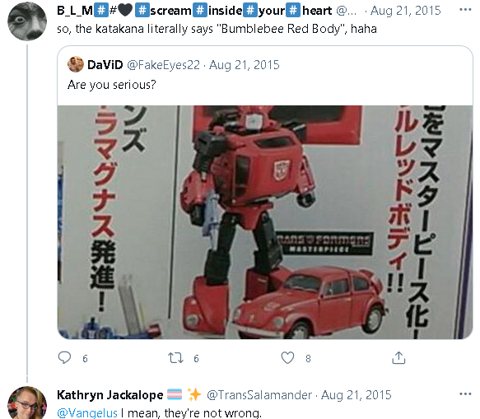The image size is (480, 419).
Task: Like the tweet with heart icon
Action: click(x=287, y=357)
